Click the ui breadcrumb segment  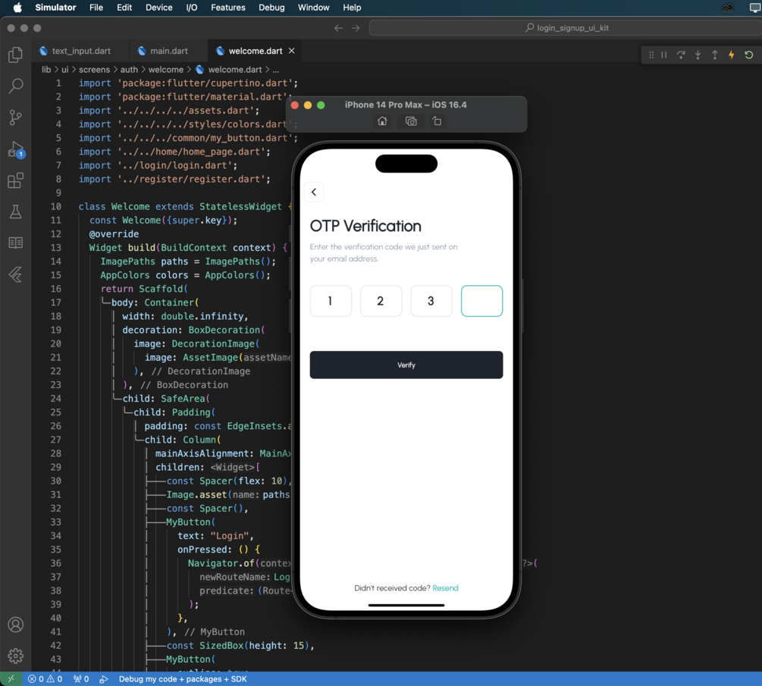click(64, 70)
